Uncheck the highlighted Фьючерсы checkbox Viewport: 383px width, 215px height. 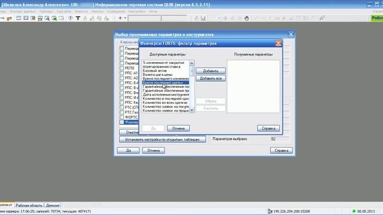pyautogui.click(x=121, y=122)
